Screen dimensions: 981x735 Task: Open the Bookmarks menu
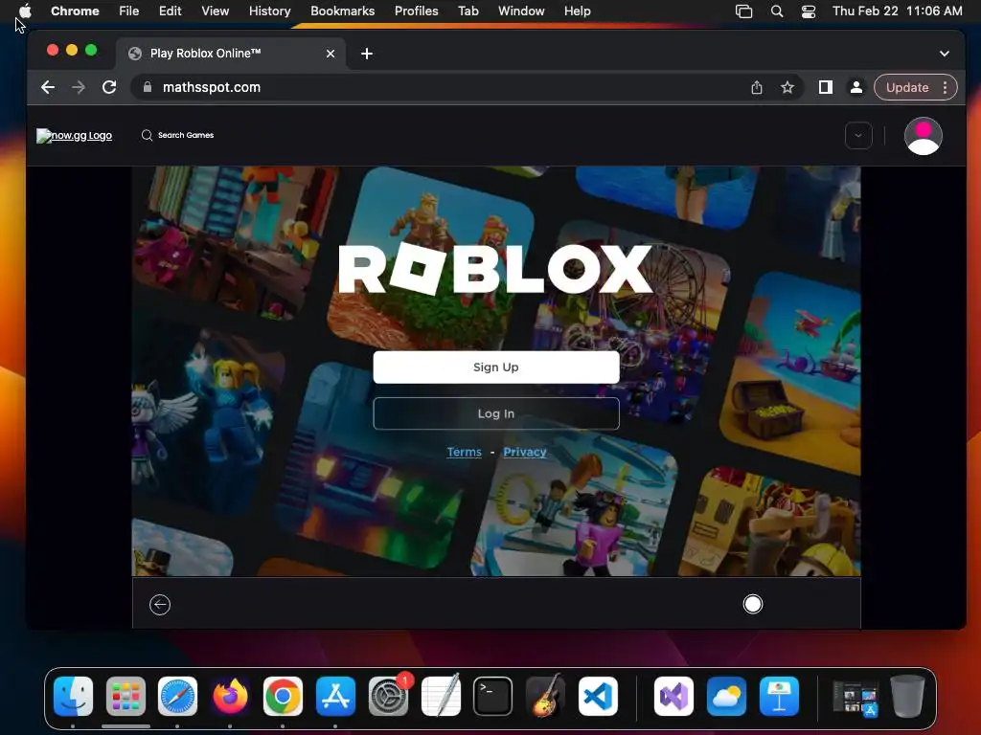342,11
